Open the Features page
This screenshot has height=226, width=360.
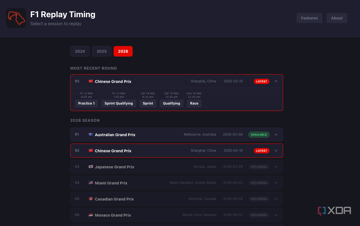click(309, 18)
